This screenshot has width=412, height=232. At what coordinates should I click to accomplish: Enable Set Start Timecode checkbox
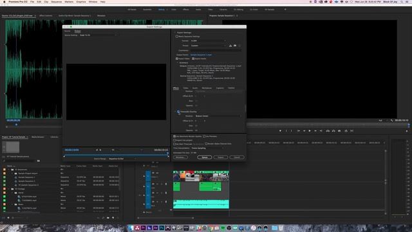click(174, 144)
